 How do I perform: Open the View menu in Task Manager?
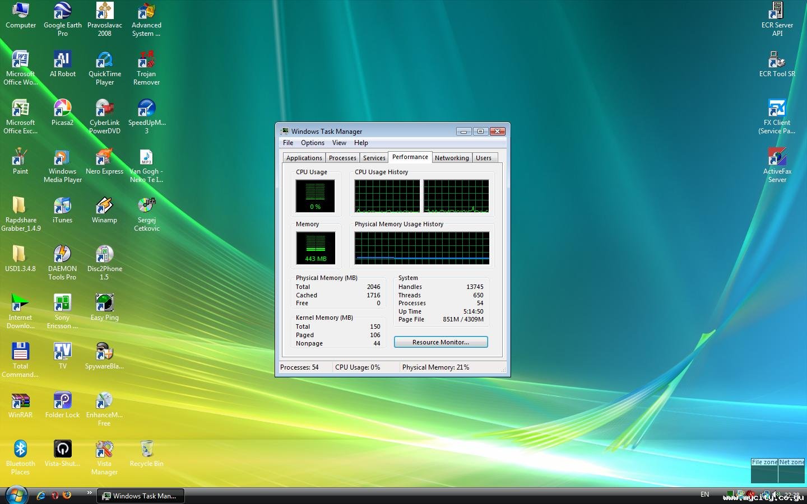point(339,143)
